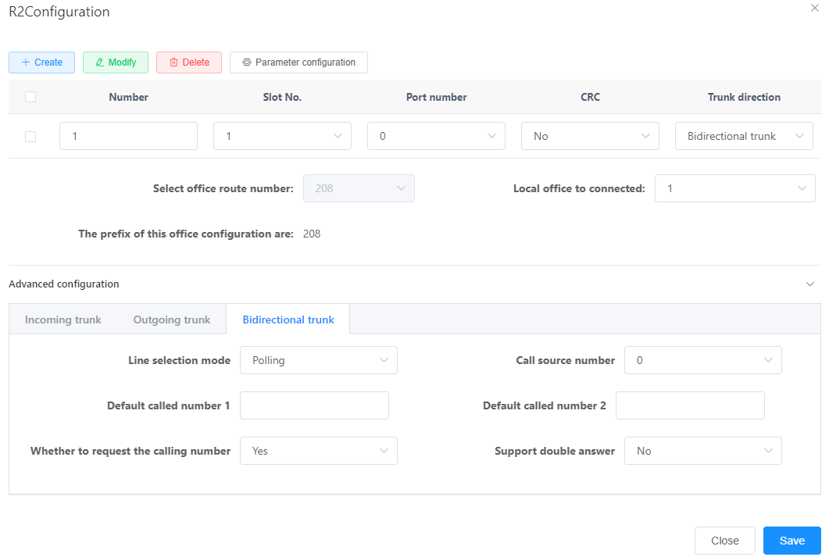829x557 pixels.
Task: Toggle the select-all checkbox in table header
Action: (x=30, y=97)
